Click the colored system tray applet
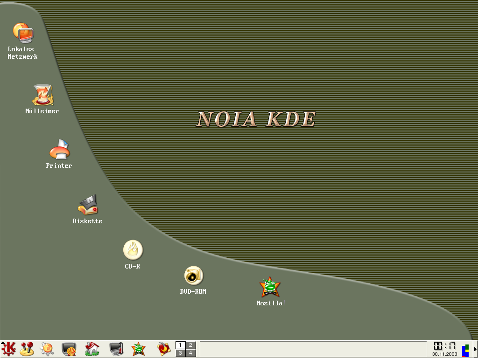The image size is (478, 358). pyautogui.click(x=465, y=351)
